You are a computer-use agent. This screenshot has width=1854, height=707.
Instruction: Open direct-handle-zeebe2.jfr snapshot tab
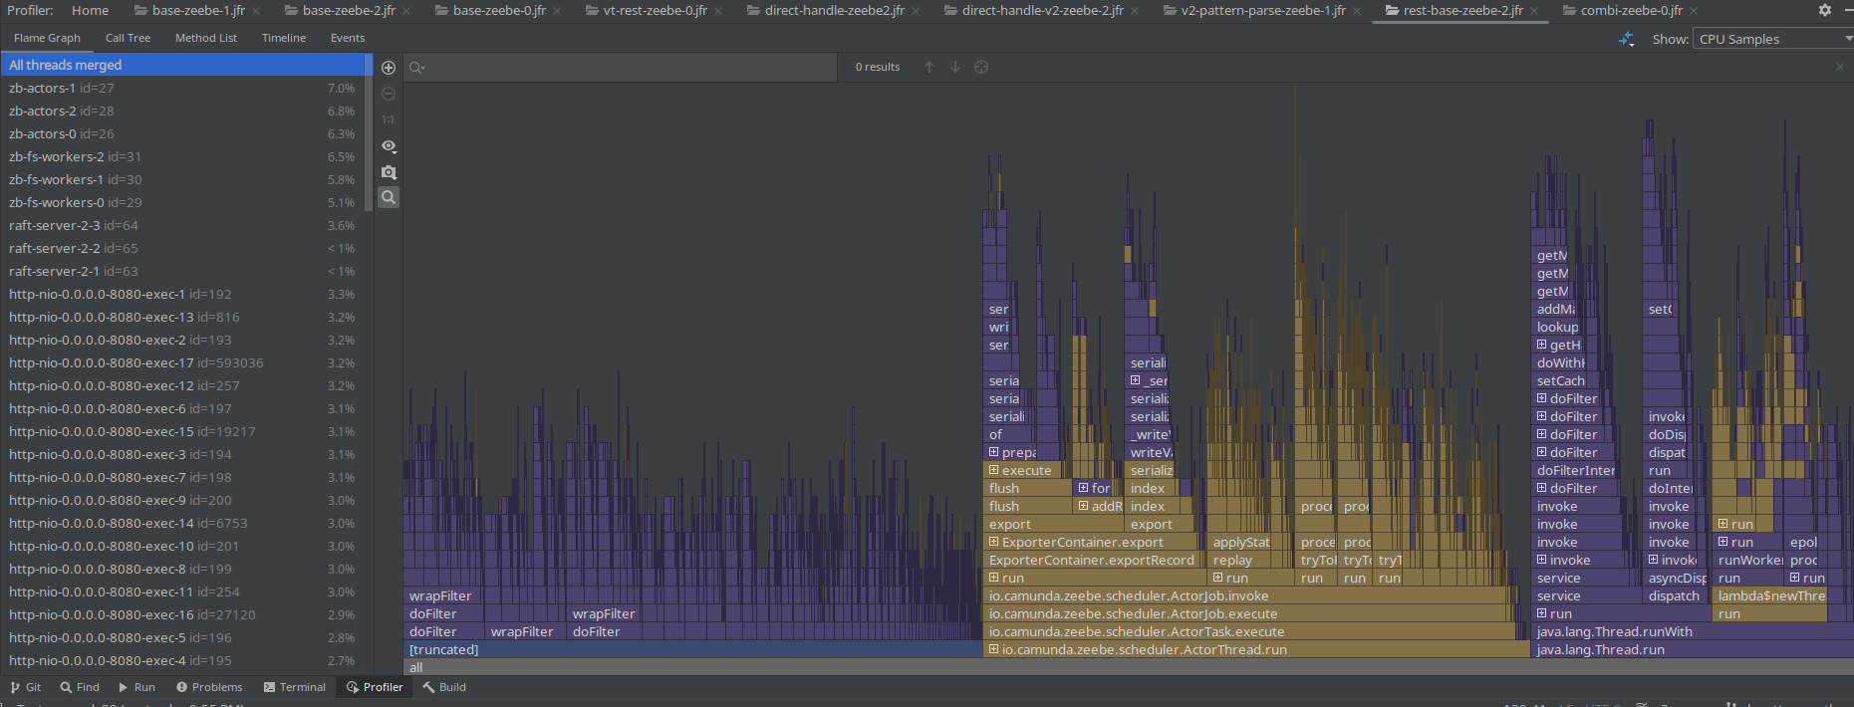(x=826, y=10)
